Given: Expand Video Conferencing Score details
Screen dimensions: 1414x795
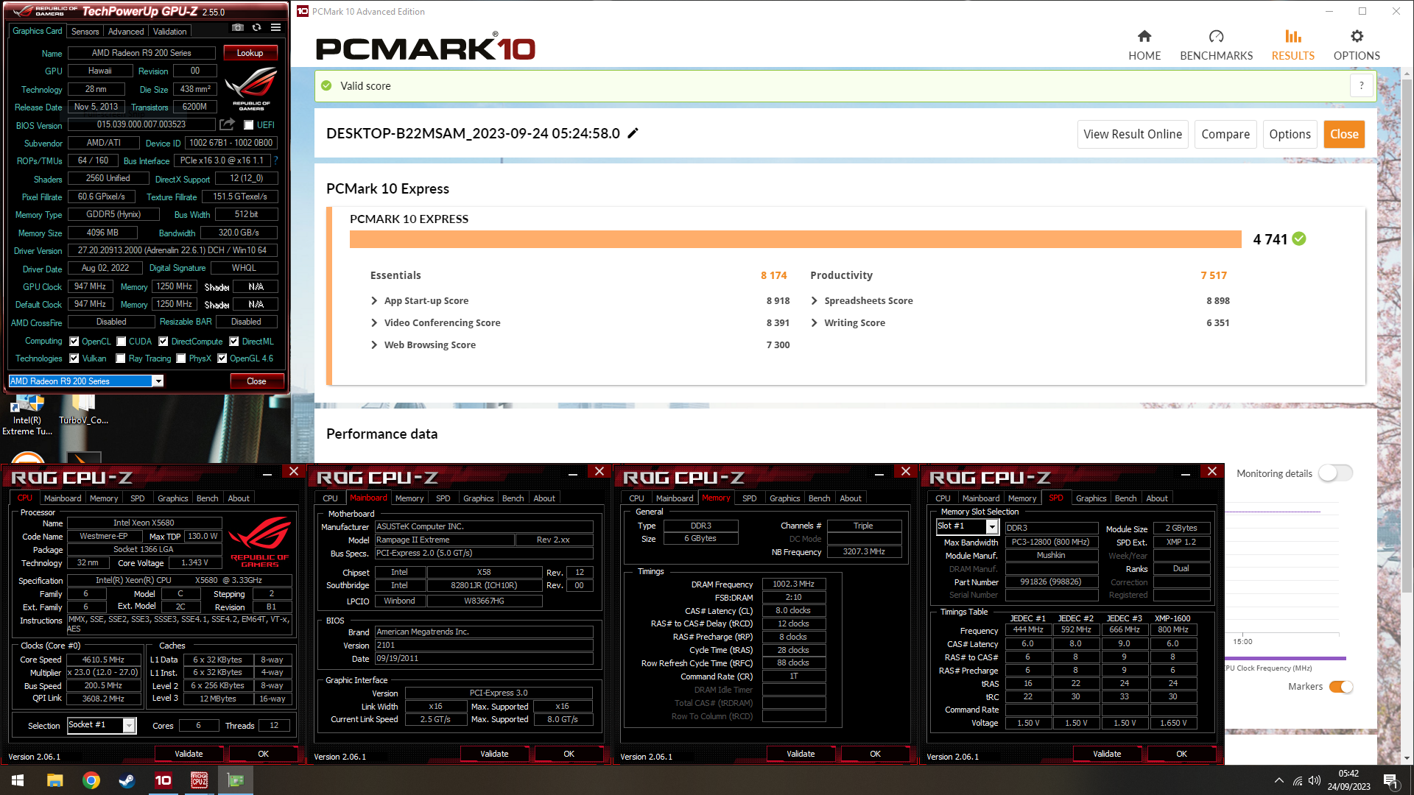Looking at the screenshot, I should (x=374, y=322).
